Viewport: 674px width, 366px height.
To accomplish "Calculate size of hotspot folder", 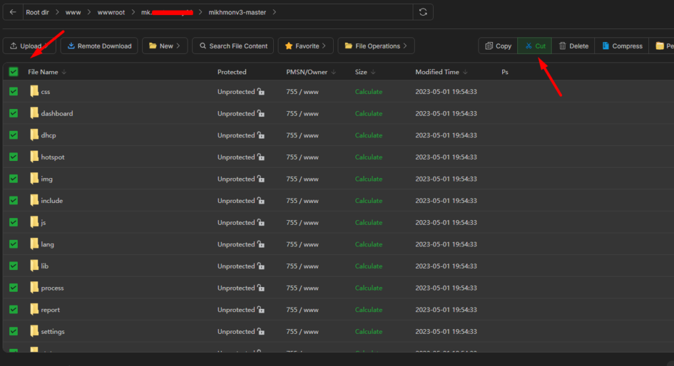I will (x=369, y=157).
